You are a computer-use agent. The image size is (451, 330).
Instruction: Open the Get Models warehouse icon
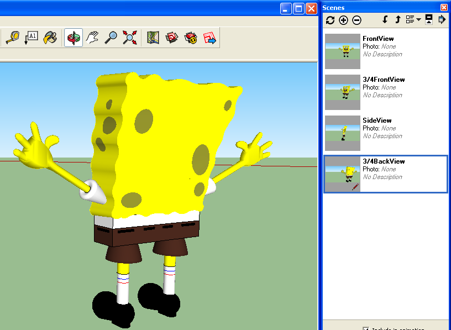172,38
